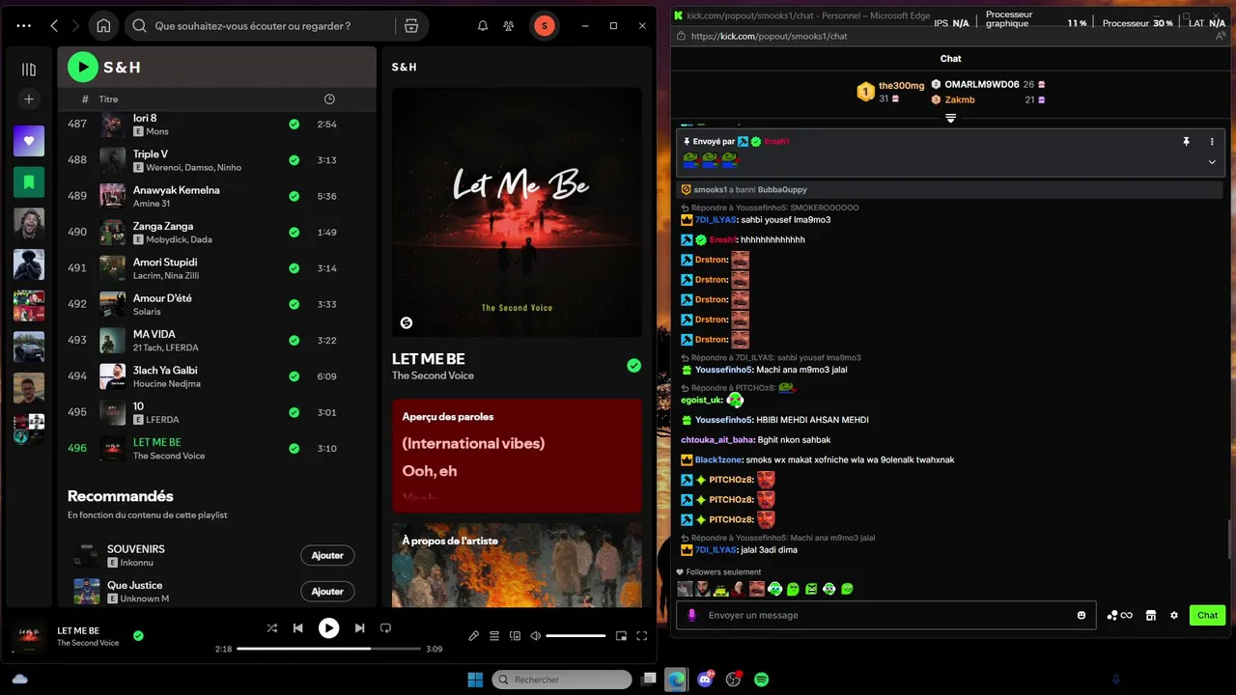The height and width of the screenshot is (695, 1236).
Task: Open The Second Voice artist link in panel
Action: point(433,375)
